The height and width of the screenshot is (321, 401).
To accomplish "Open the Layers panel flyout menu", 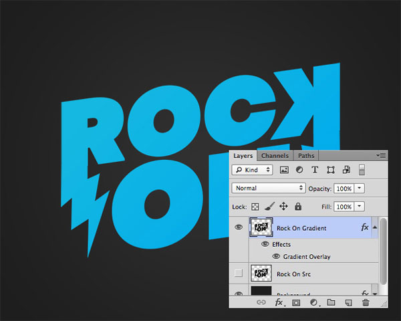I will point(381,155).
